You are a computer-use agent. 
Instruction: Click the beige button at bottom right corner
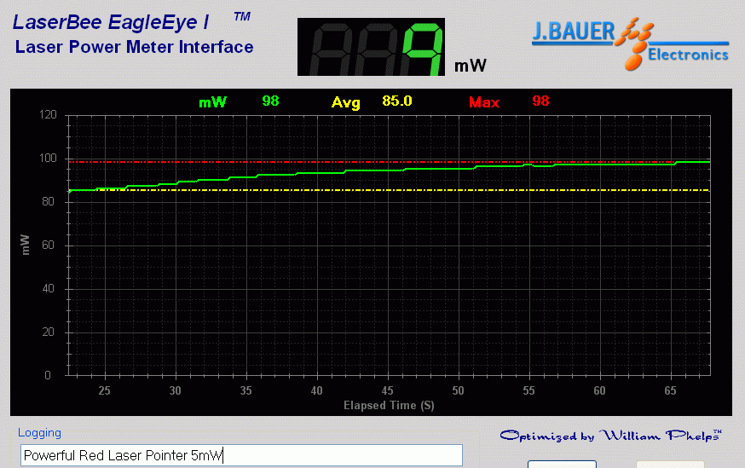(670, 464)
